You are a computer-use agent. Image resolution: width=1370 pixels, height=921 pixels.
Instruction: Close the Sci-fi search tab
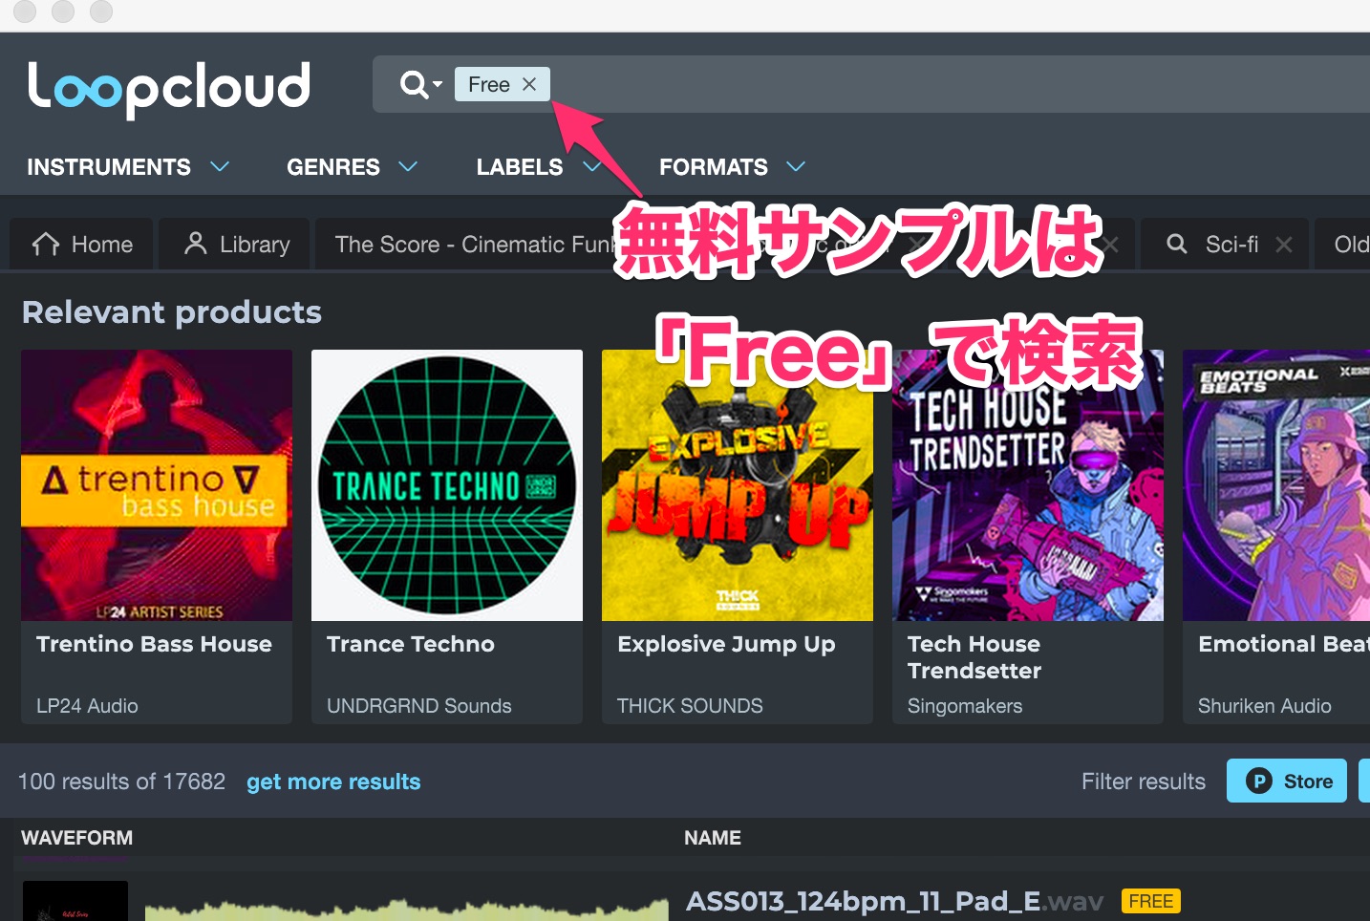coord(1284,244)
